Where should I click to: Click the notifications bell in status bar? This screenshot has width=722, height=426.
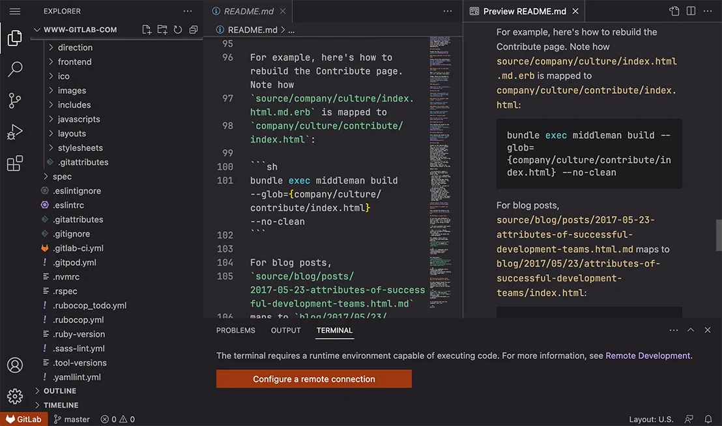[708, 419]
